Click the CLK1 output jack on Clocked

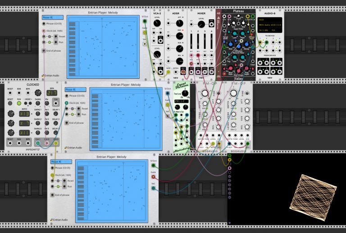[x=38, y=143]
